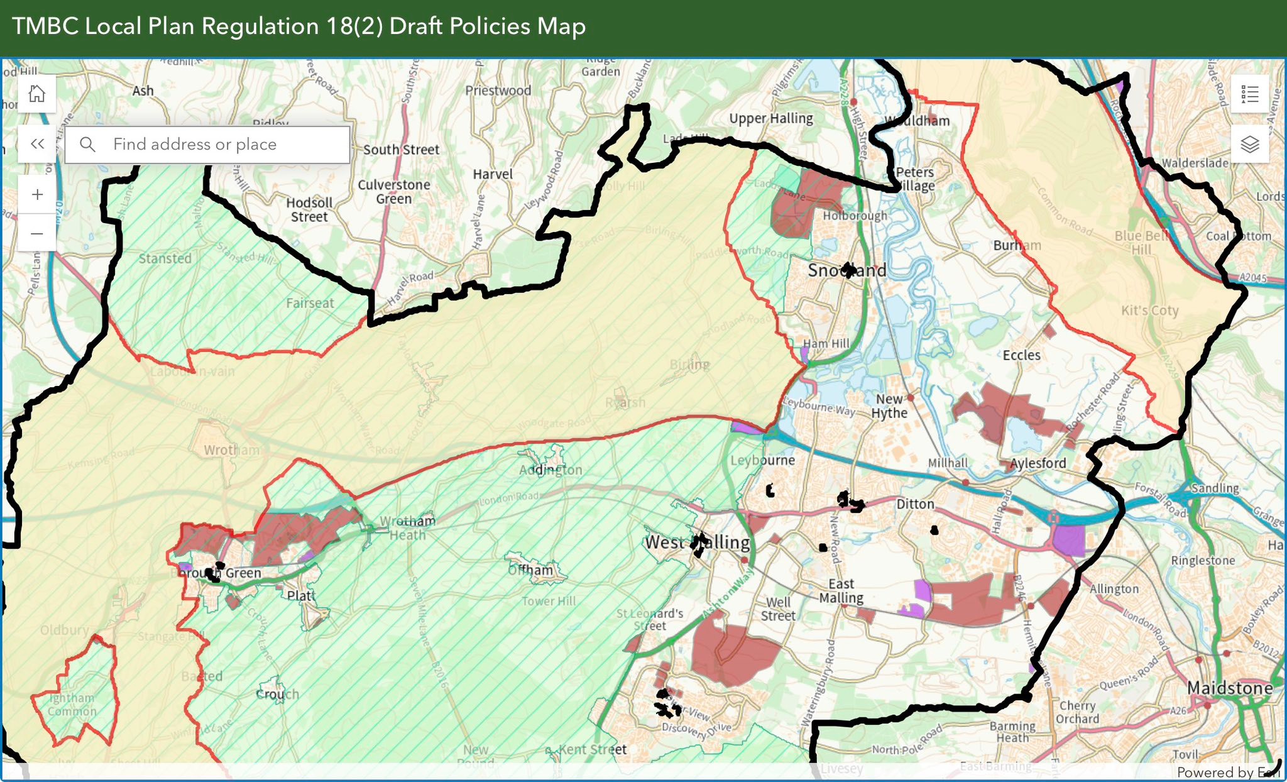
Task: Click the Maidstone town label
Action: tap(1230, 688)
